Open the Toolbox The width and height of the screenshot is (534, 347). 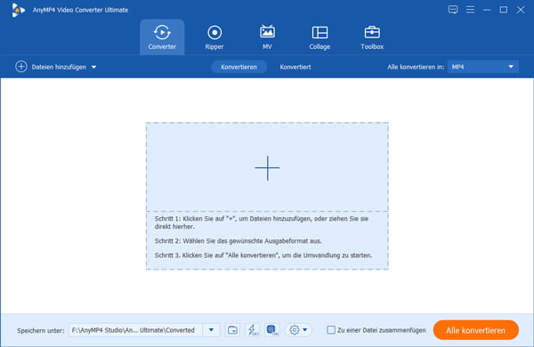[372, 37]
